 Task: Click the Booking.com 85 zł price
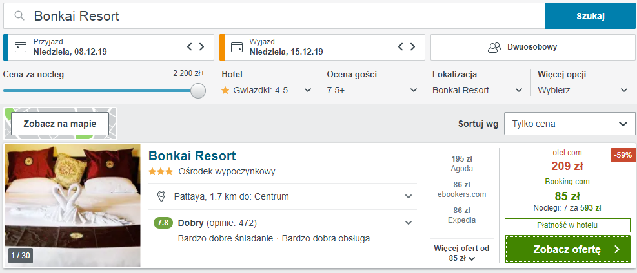pyautogui.click(x=567, y=196)
